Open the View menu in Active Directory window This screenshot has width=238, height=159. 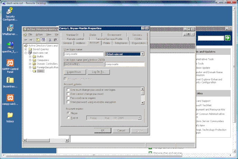[49, 34]
